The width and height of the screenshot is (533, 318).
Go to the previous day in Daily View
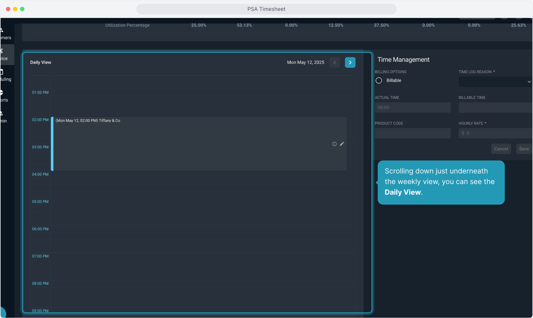pyautogui.click(x=334, y=62)
